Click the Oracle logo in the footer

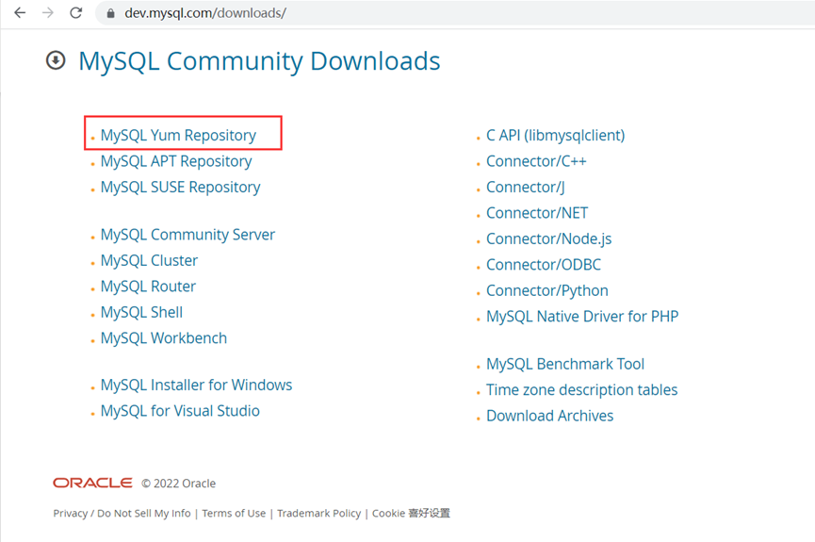tap(92, 483)
